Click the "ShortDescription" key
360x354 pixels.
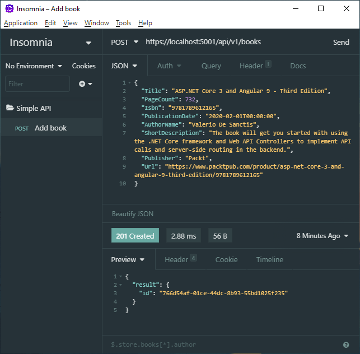[x=173, y=133]
